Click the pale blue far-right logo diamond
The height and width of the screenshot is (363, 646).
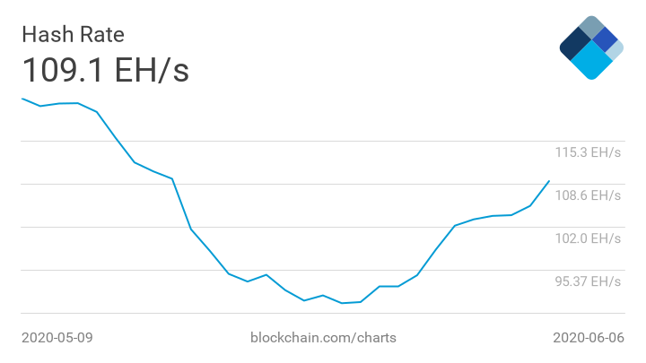tap(615, 49)
